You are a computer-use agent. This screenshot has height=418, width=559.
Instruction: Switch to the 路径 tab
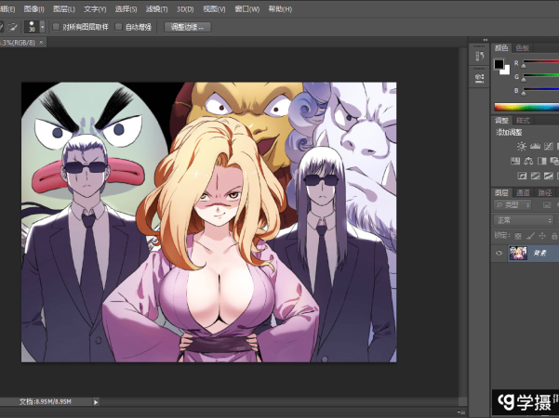click(545, 193)
